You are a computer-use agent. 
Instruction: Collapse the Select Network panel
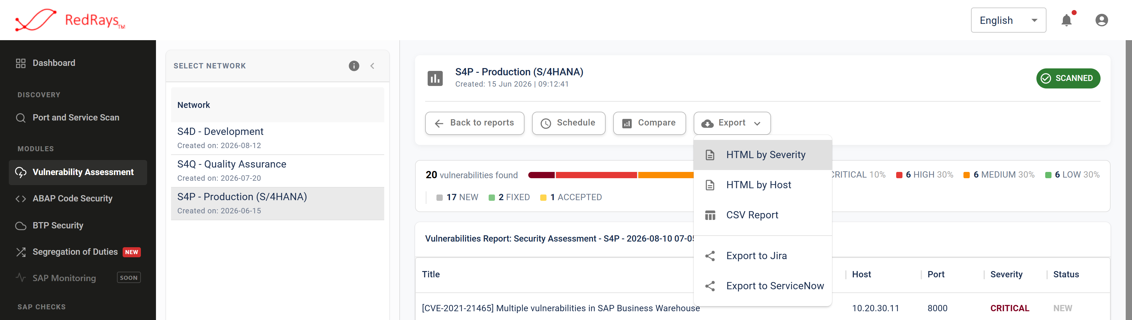point(372,66)
